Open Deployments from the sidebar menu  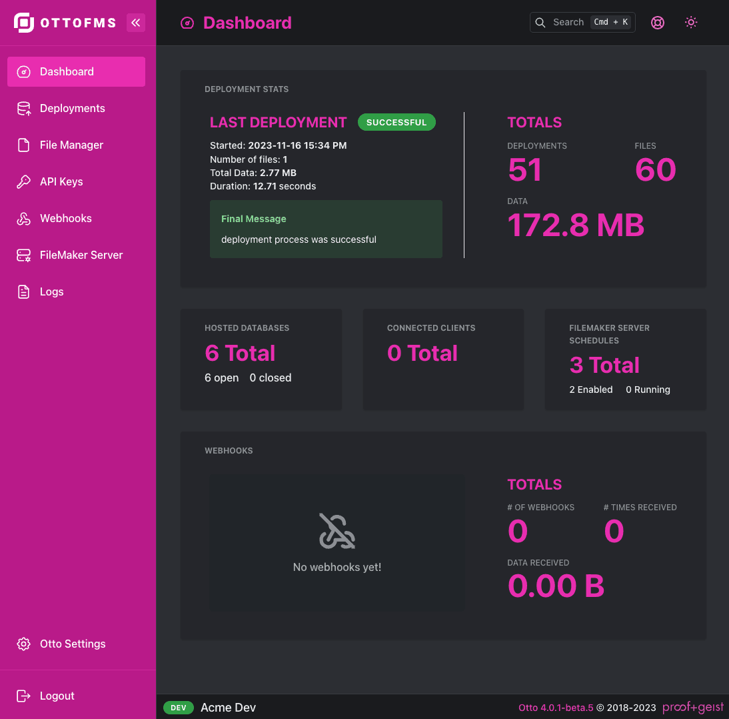(72, 108)
